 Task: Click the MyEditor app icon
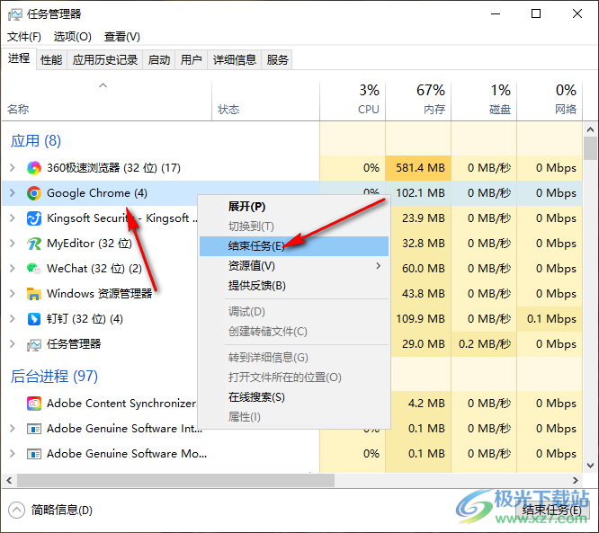point(34,244)
